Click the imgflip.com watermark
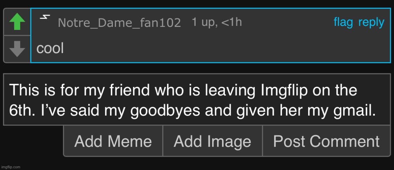This screenshot has width=394, height=170. (x=11, y=167)
